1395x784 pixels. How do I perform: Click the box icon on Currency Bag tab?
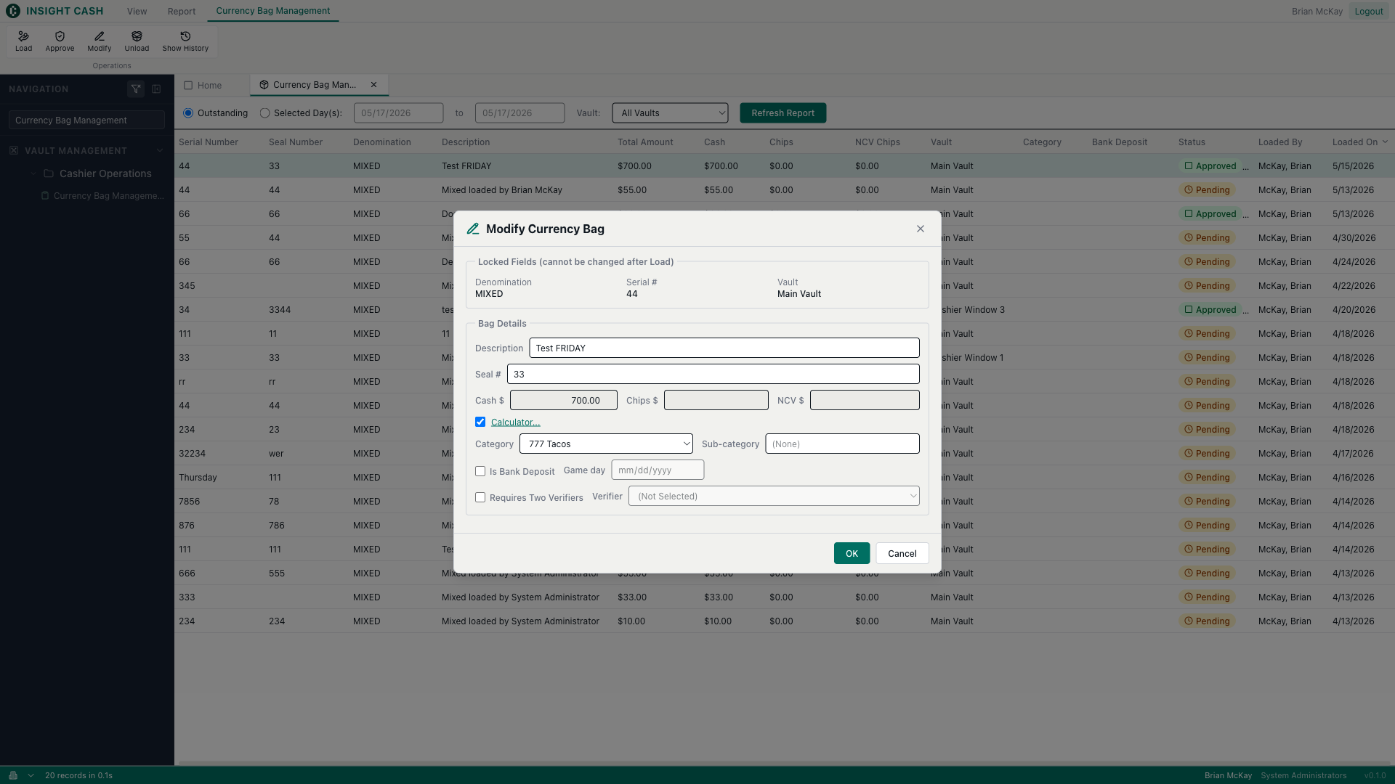point(264,85)
